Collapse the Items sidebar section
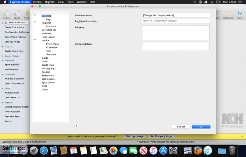This screenshot has width=246, height=157. pyautogui.click(x=3, y=88)
